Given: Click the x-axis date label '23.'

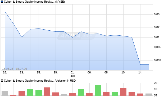Looking at the screenshot, I should click(x=22, y=72).
